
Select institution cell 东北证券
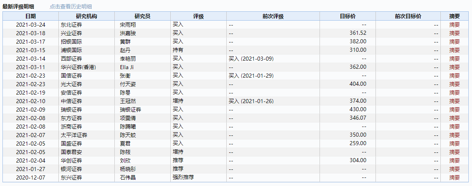[71, 25]
